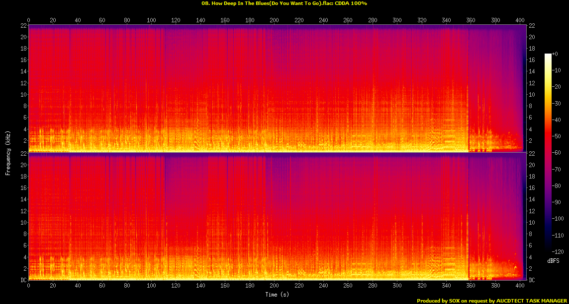The width and height of the screenshot is (569, 304).
Task: Click the 'Time (s)' axis label
Action: point(278,295)
